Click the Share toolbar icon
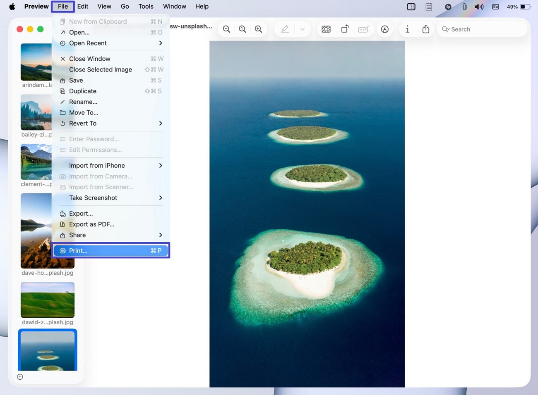Screen dimensions: 538x395 (x=426, y=29)
